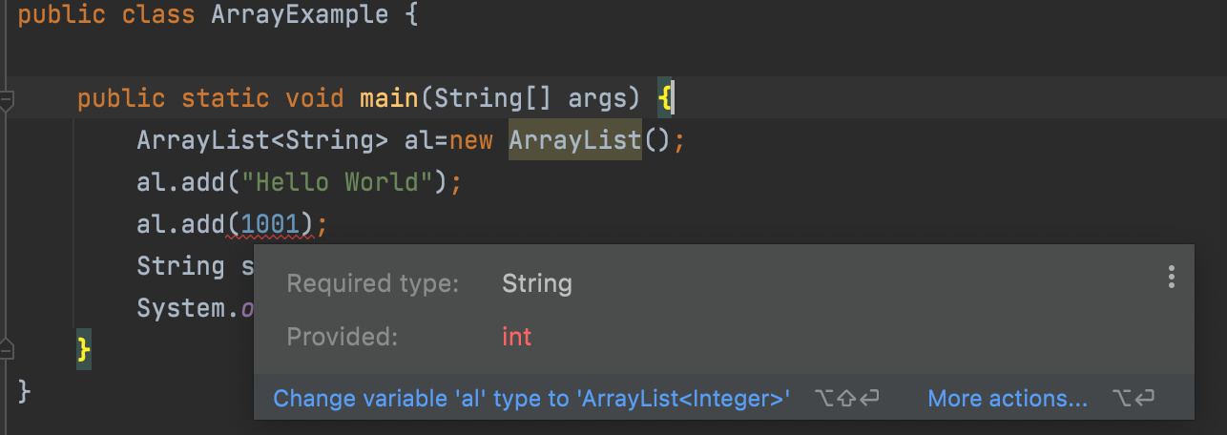This screenshot has height=435, width=1227.
Task: Click the 'void' return type keyword
Action: [x=315, y=98]
